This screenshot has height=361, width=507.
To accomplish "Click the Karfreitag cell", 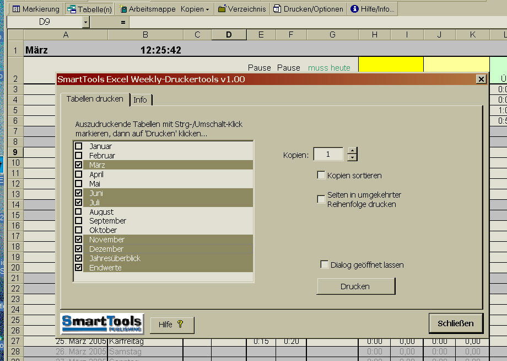I will click(x=145, y=342).
